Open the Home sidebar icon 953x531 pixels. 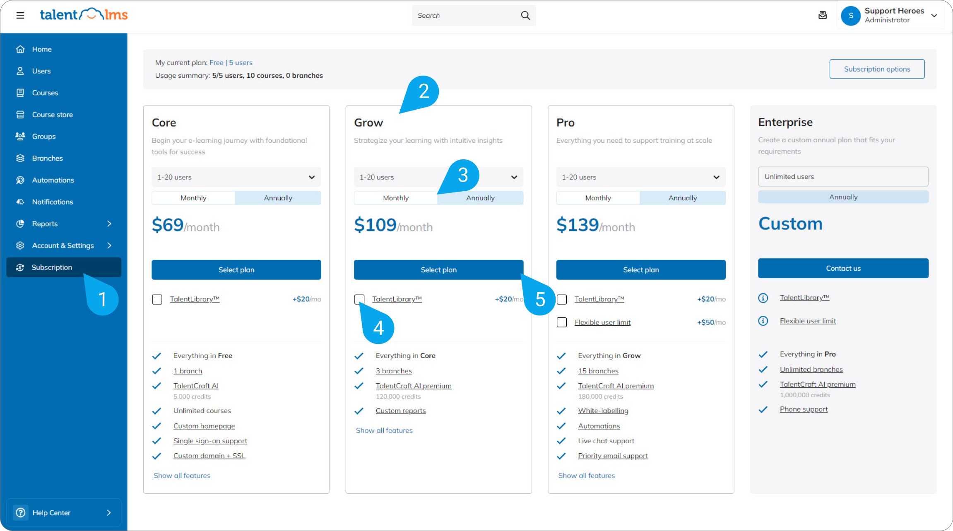click(21, 49)
